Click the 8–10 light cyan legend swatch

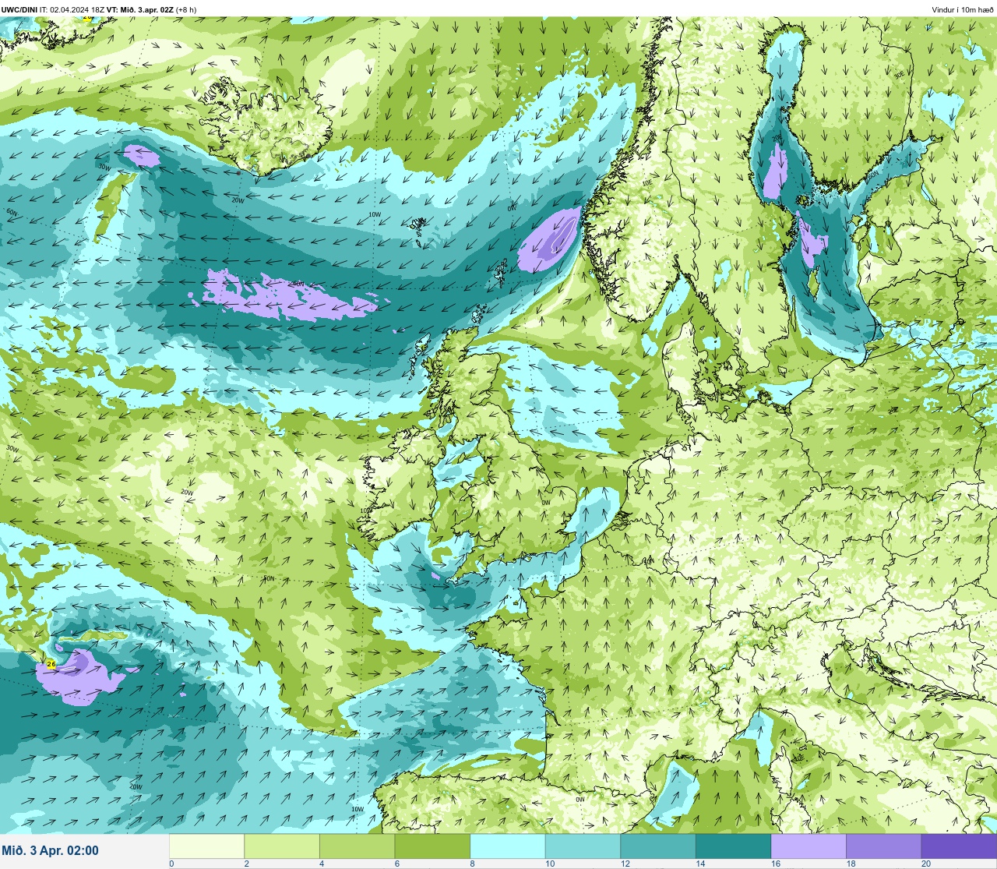tap(508, 846)
